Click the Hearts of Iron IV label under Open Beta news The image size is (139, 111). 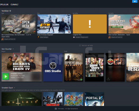(10, 39)
